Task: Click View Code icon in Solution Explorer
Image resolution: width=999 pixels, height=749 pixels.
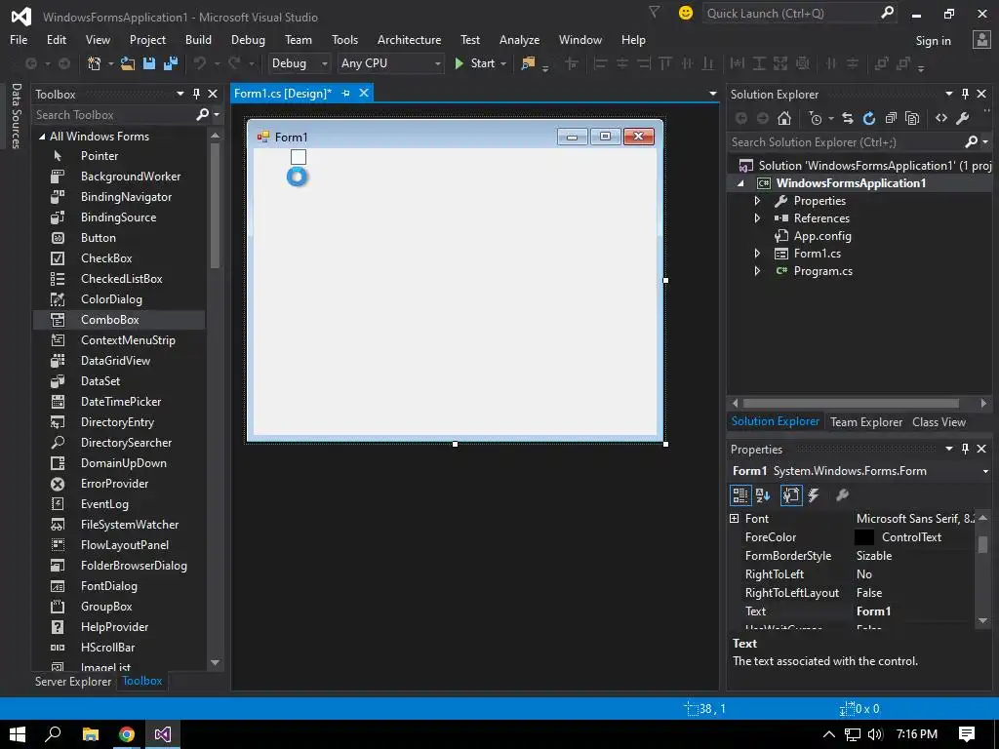Action: pos(941,118)
